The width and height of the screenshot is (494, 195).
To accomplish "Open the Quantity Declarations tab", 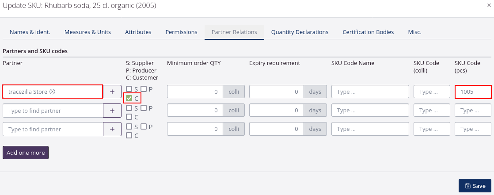I will (x=300, y=32).
